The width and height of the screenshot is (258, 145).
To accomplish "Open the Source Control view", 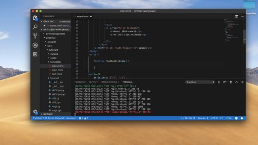I will pos(35,36).
